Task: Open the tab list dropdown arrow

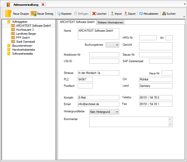Action: tap(185, 4)
